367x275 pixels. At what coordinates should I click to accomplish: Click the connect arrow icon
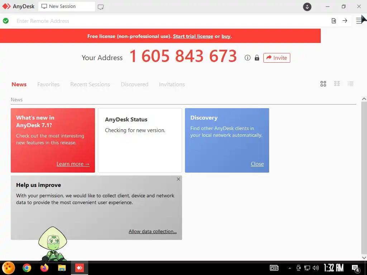click(x=345, y=21)
